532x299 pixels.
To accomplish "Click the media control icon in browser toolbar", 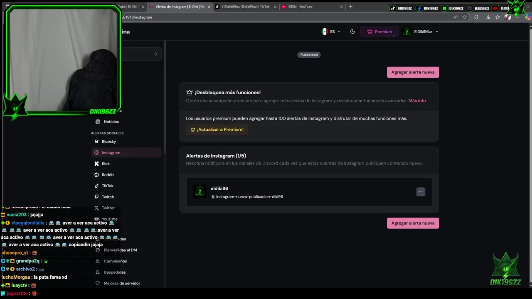I will click(487, 17).
